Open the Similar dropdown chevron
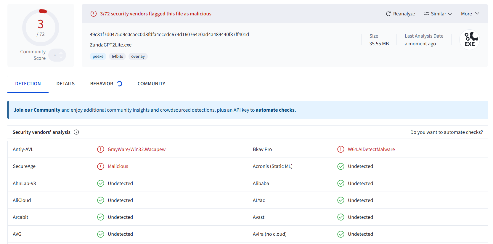The width and height of the screenshot is (493, 244). pos(450,14)
